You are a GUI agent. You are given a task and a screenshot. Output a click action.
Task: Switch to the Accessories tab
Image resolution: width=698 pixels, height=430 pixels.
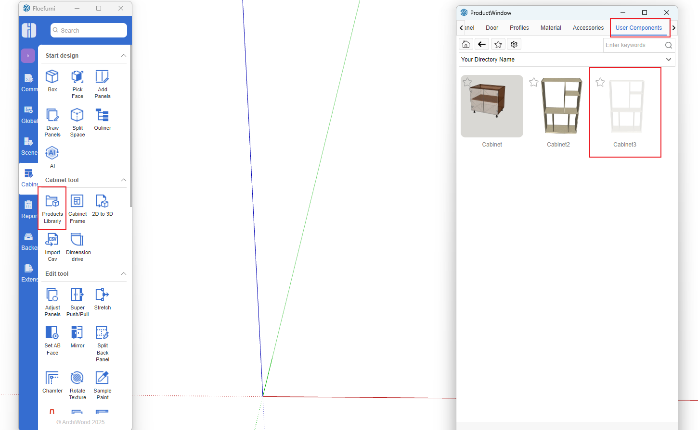pyautogui.click(x=588, y=28)
